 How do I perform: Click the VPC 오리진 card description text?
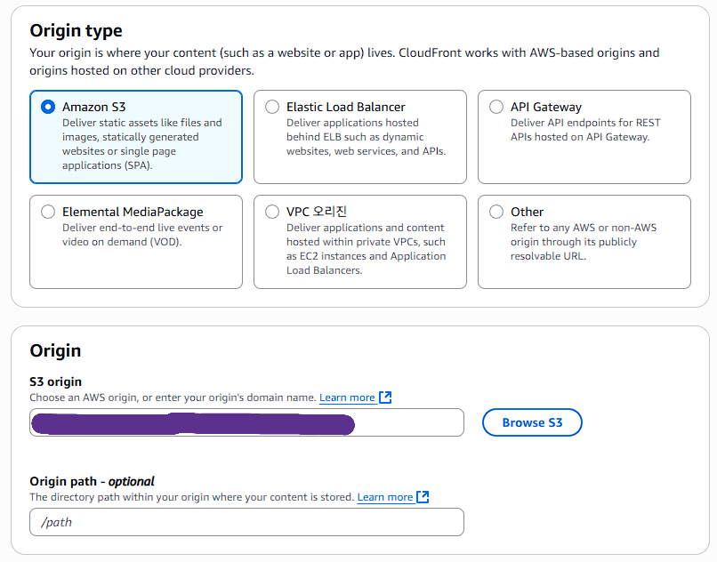(366, 249)
